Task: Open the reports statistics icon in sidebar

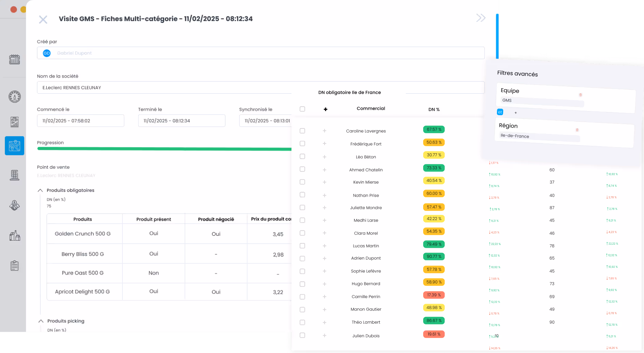Action: tap(14, 122)
